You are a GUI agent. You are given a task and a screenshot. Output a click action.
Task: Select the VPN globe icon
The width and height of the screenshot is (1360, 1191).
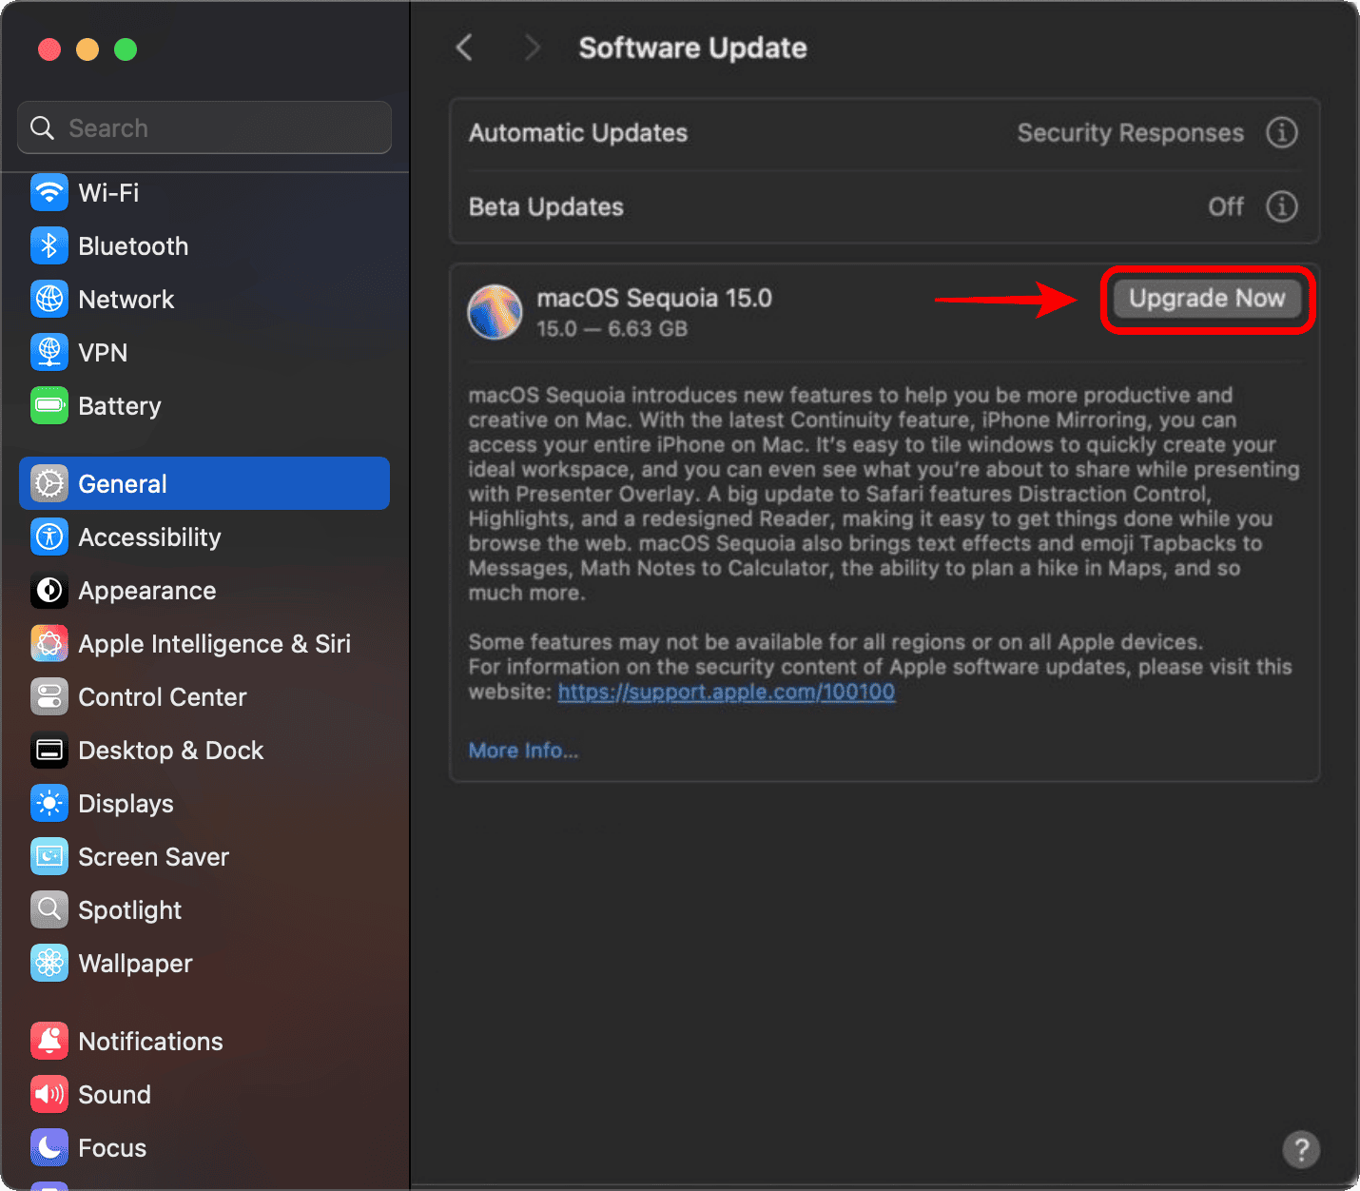pos(49,353)
